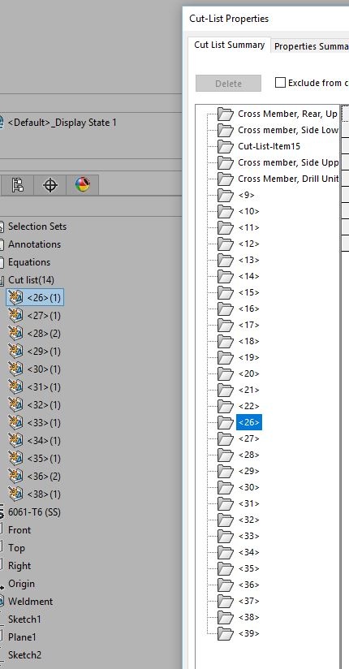Click the <28>(2) weldment icon

click(x=15, y=333)
